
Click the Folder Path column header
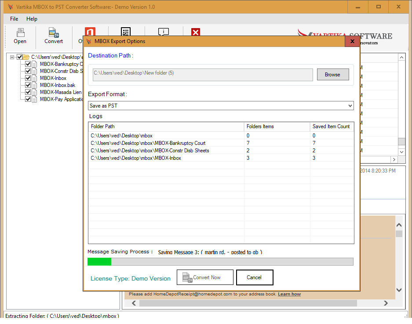point(166,126)
